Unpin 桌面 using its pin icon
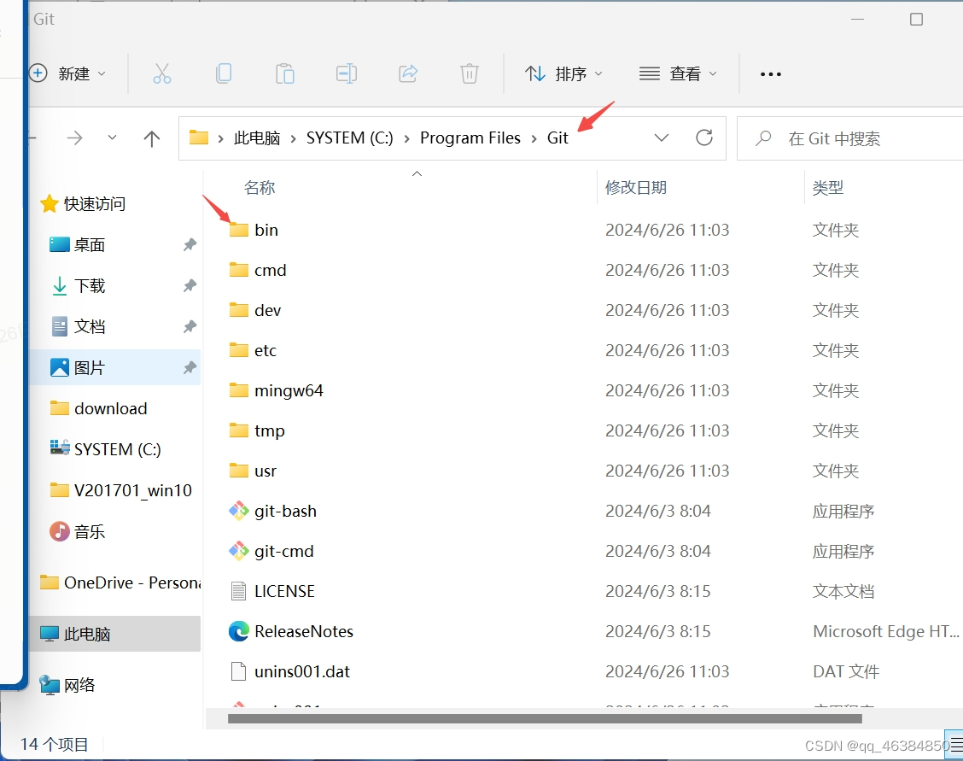Image resolution: width=963 pixels, height=761 pixels. (190, 245)
